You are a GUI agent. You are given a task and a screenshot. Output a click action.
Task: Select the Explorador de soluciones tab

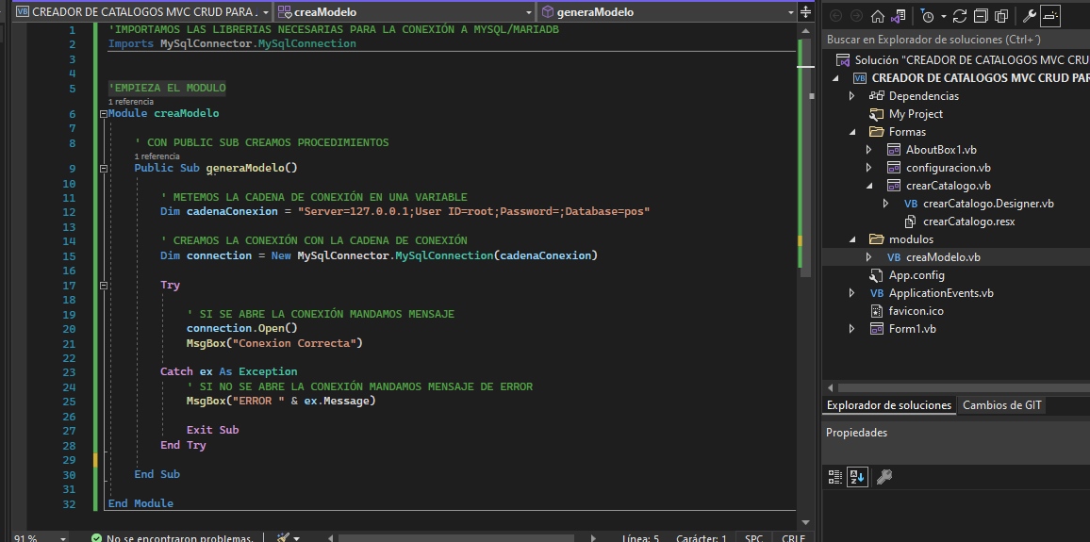coord(888,405)
